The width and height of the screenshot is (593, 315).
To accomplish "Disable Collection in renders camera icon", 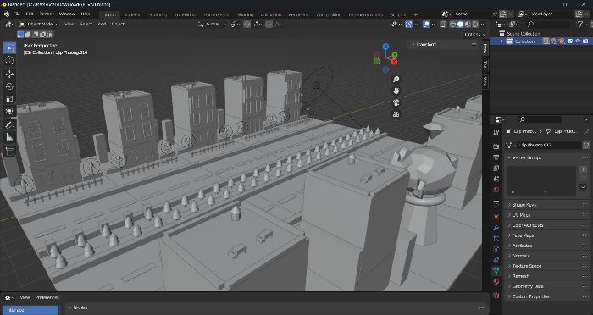I will [x=585, y=41].
